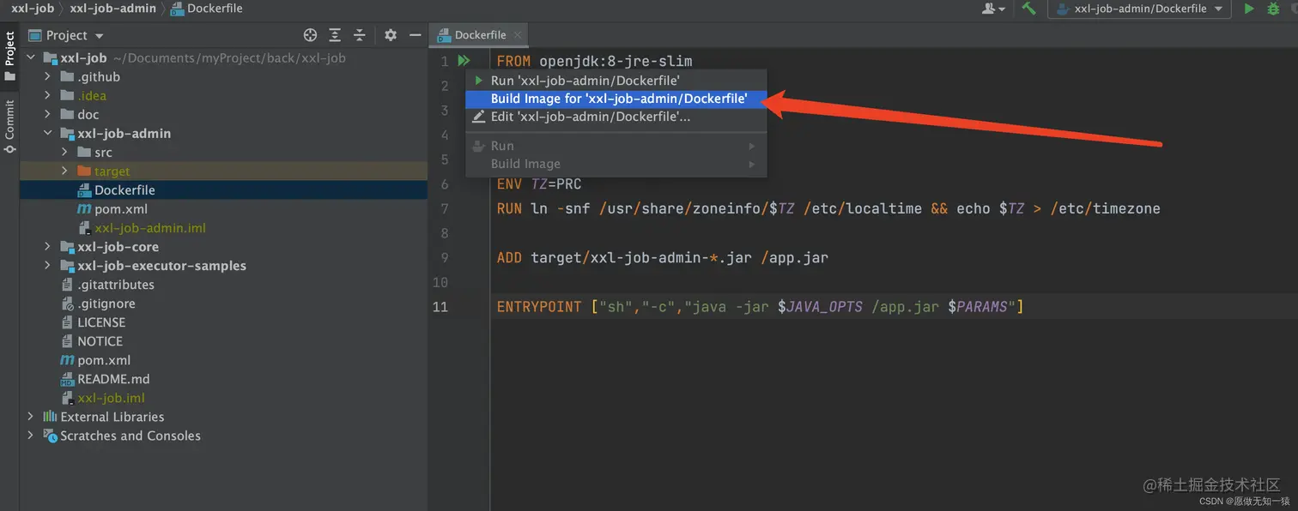Collapse the xxl-job-admin module arrow
Viewport: 1298px width, 511px height.
pos(48,134)
